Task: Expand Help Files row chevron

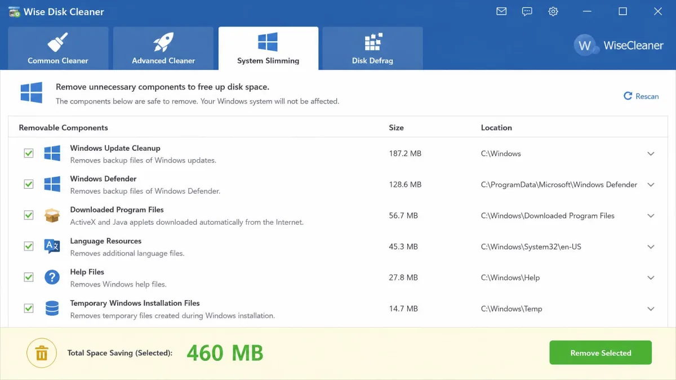Action: [x=651, y=278]
